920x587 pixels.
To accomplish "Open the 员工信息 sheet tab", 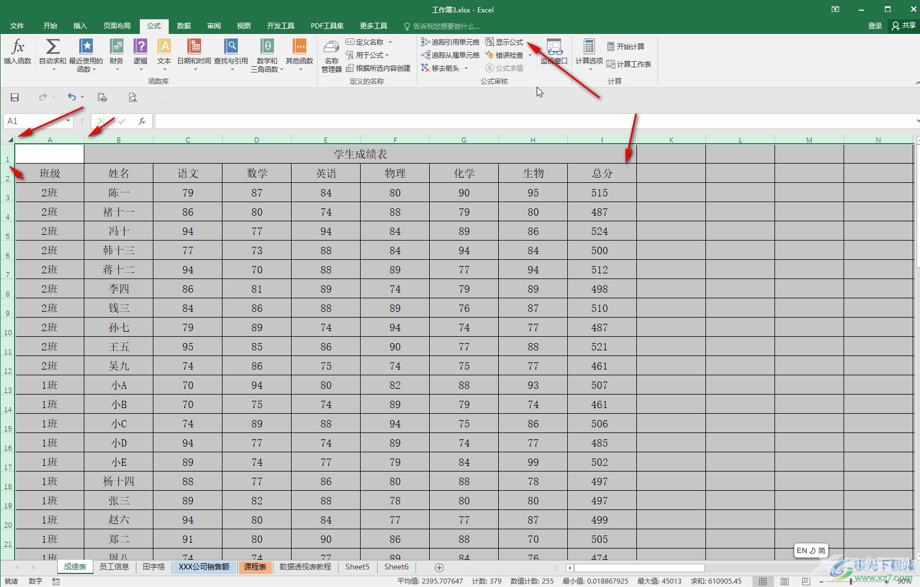I will point(114,567).
